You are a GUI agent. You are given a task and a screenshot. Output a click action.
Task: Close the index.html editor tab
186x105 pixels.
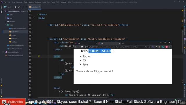pyautogui.click(x=40, y=7)
